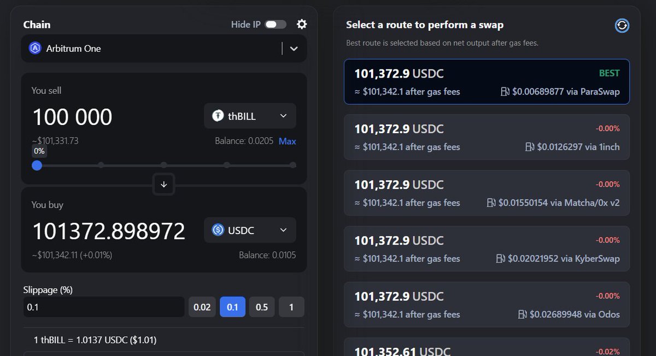This screenshot has width=656, height=356.
Task: Expand the Chain dropdown arrow
Action: pyautogui.click(x=294, y=49)
